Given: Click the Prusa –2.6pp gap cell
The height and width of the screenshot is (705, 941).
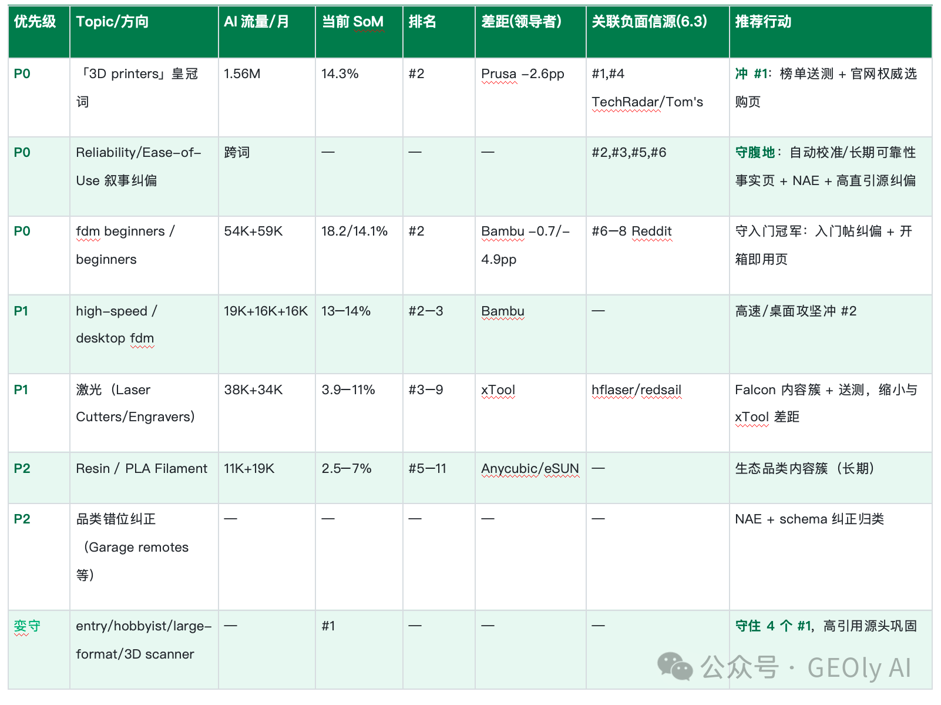Looking at the screenshot, I should point(530,98).
